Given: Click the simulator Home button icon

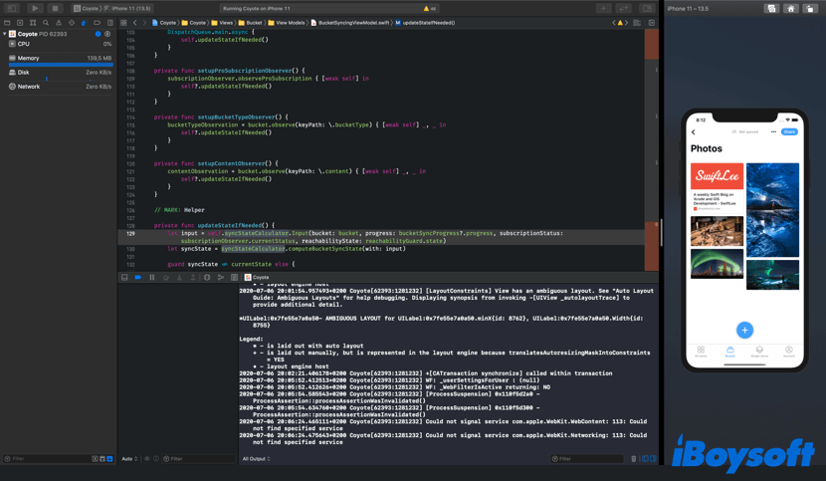Looking at the screenshot, I should coord(791,8).
